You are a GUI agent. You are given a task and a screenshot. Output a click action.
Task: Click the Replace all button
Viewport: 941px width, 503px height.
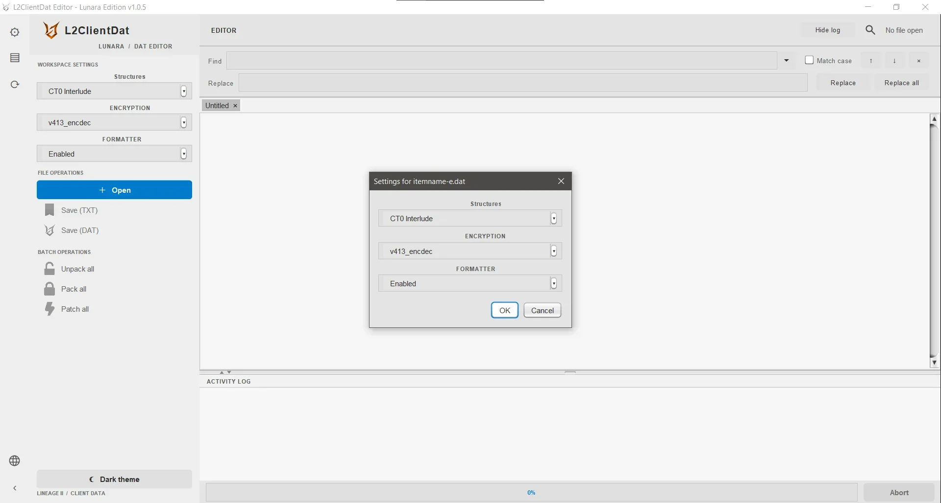901,83
